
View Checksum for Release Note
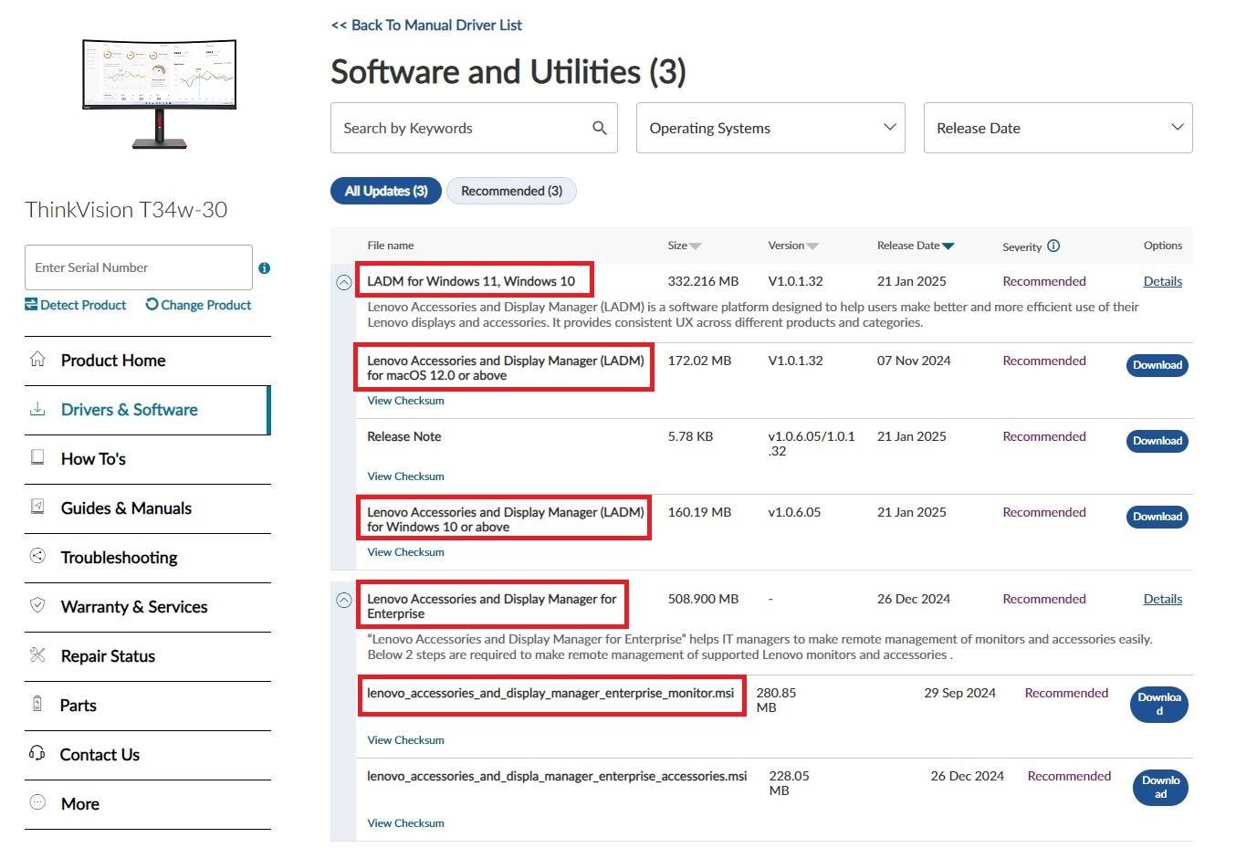[x=405, y=476]
